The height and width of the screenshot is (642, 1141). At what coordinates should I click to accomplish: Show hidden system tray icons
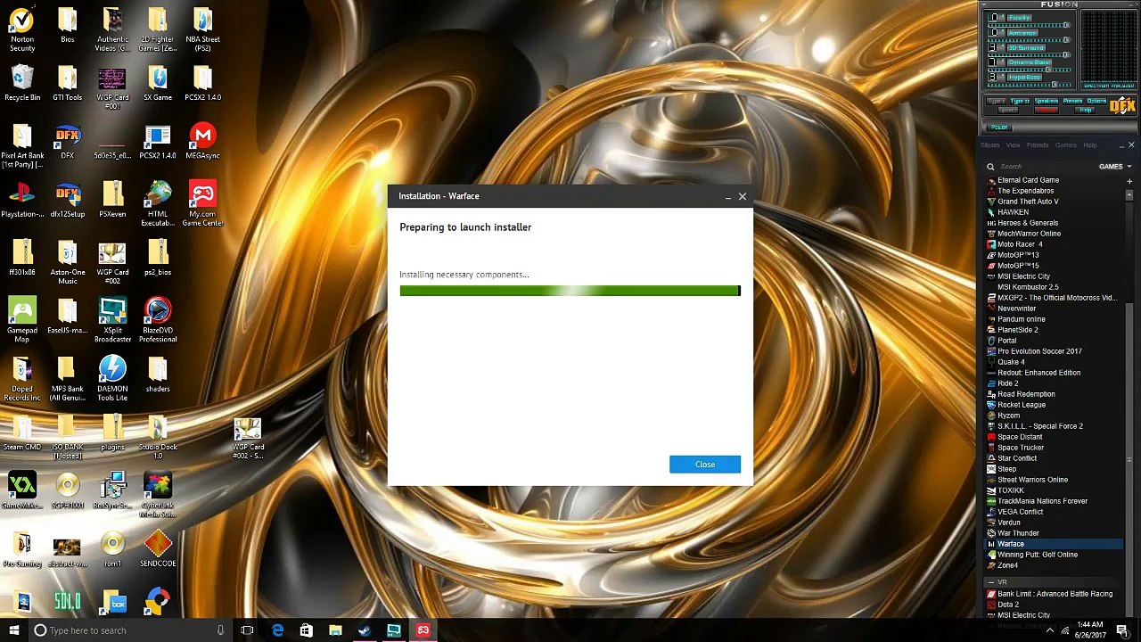pyautogui.click(x=1049, y=630)
